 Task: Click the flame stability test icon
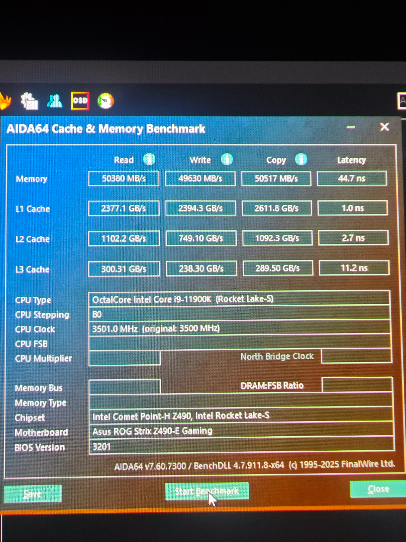(x=5, y=101)
